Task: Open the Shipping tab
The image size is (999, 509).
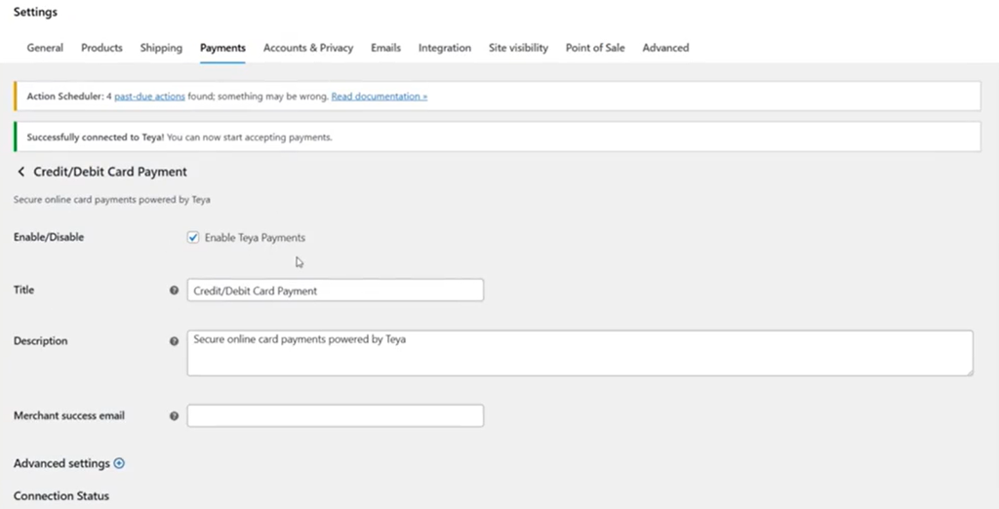Action: coord(161,48)
